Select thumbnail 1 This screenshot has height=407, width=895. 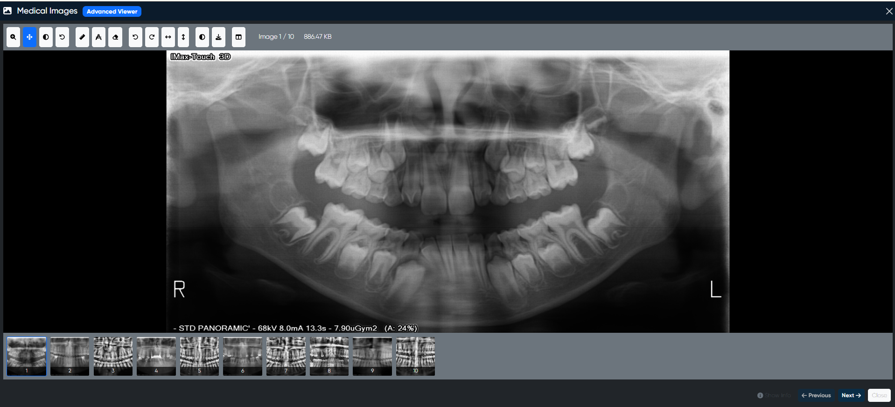pos(27,357)
